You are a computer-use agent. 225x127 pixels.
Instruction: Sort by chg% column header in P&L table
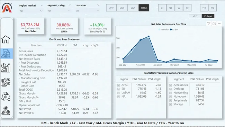tap(95, 45)
